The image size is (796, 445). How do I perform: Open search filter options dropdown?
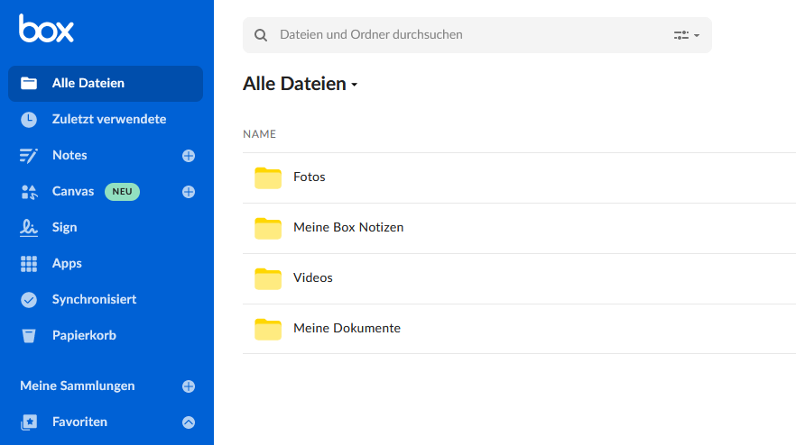click(686, 35)
